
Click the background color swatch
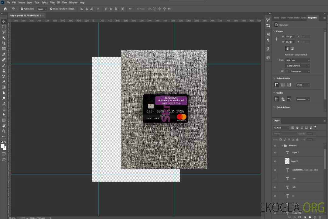click(x=5, y=148)
